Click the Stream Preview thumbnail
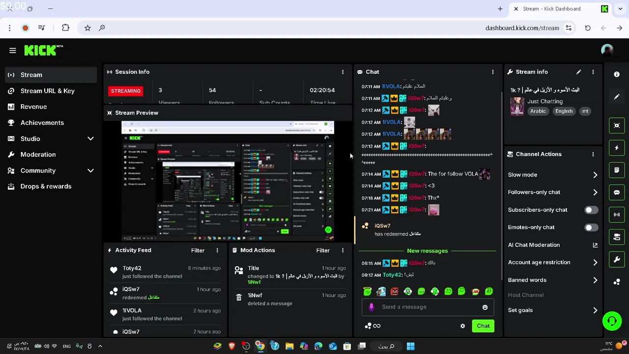 228,181
